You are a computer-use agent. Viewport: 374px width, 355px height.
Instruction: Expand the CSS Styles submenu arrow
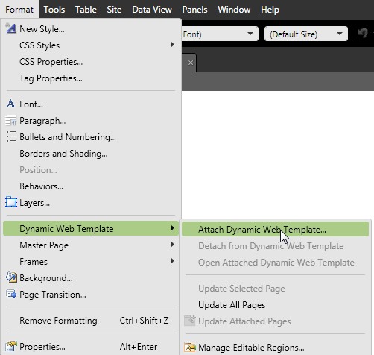(172, 45)
